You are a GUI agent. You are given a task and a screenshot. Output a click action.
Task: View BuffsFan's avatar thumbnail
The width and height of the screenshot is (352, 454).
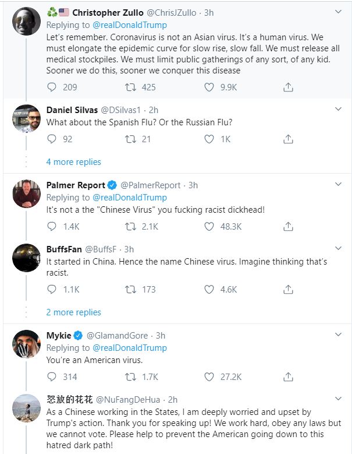pos(26,259)
